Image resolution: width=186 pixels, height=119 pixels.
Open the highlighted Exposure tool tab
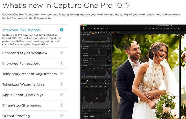pyautogui.click(x=93, y=32)
